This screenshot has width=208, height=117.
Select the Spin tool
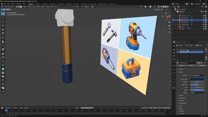[x=3, y=73]
